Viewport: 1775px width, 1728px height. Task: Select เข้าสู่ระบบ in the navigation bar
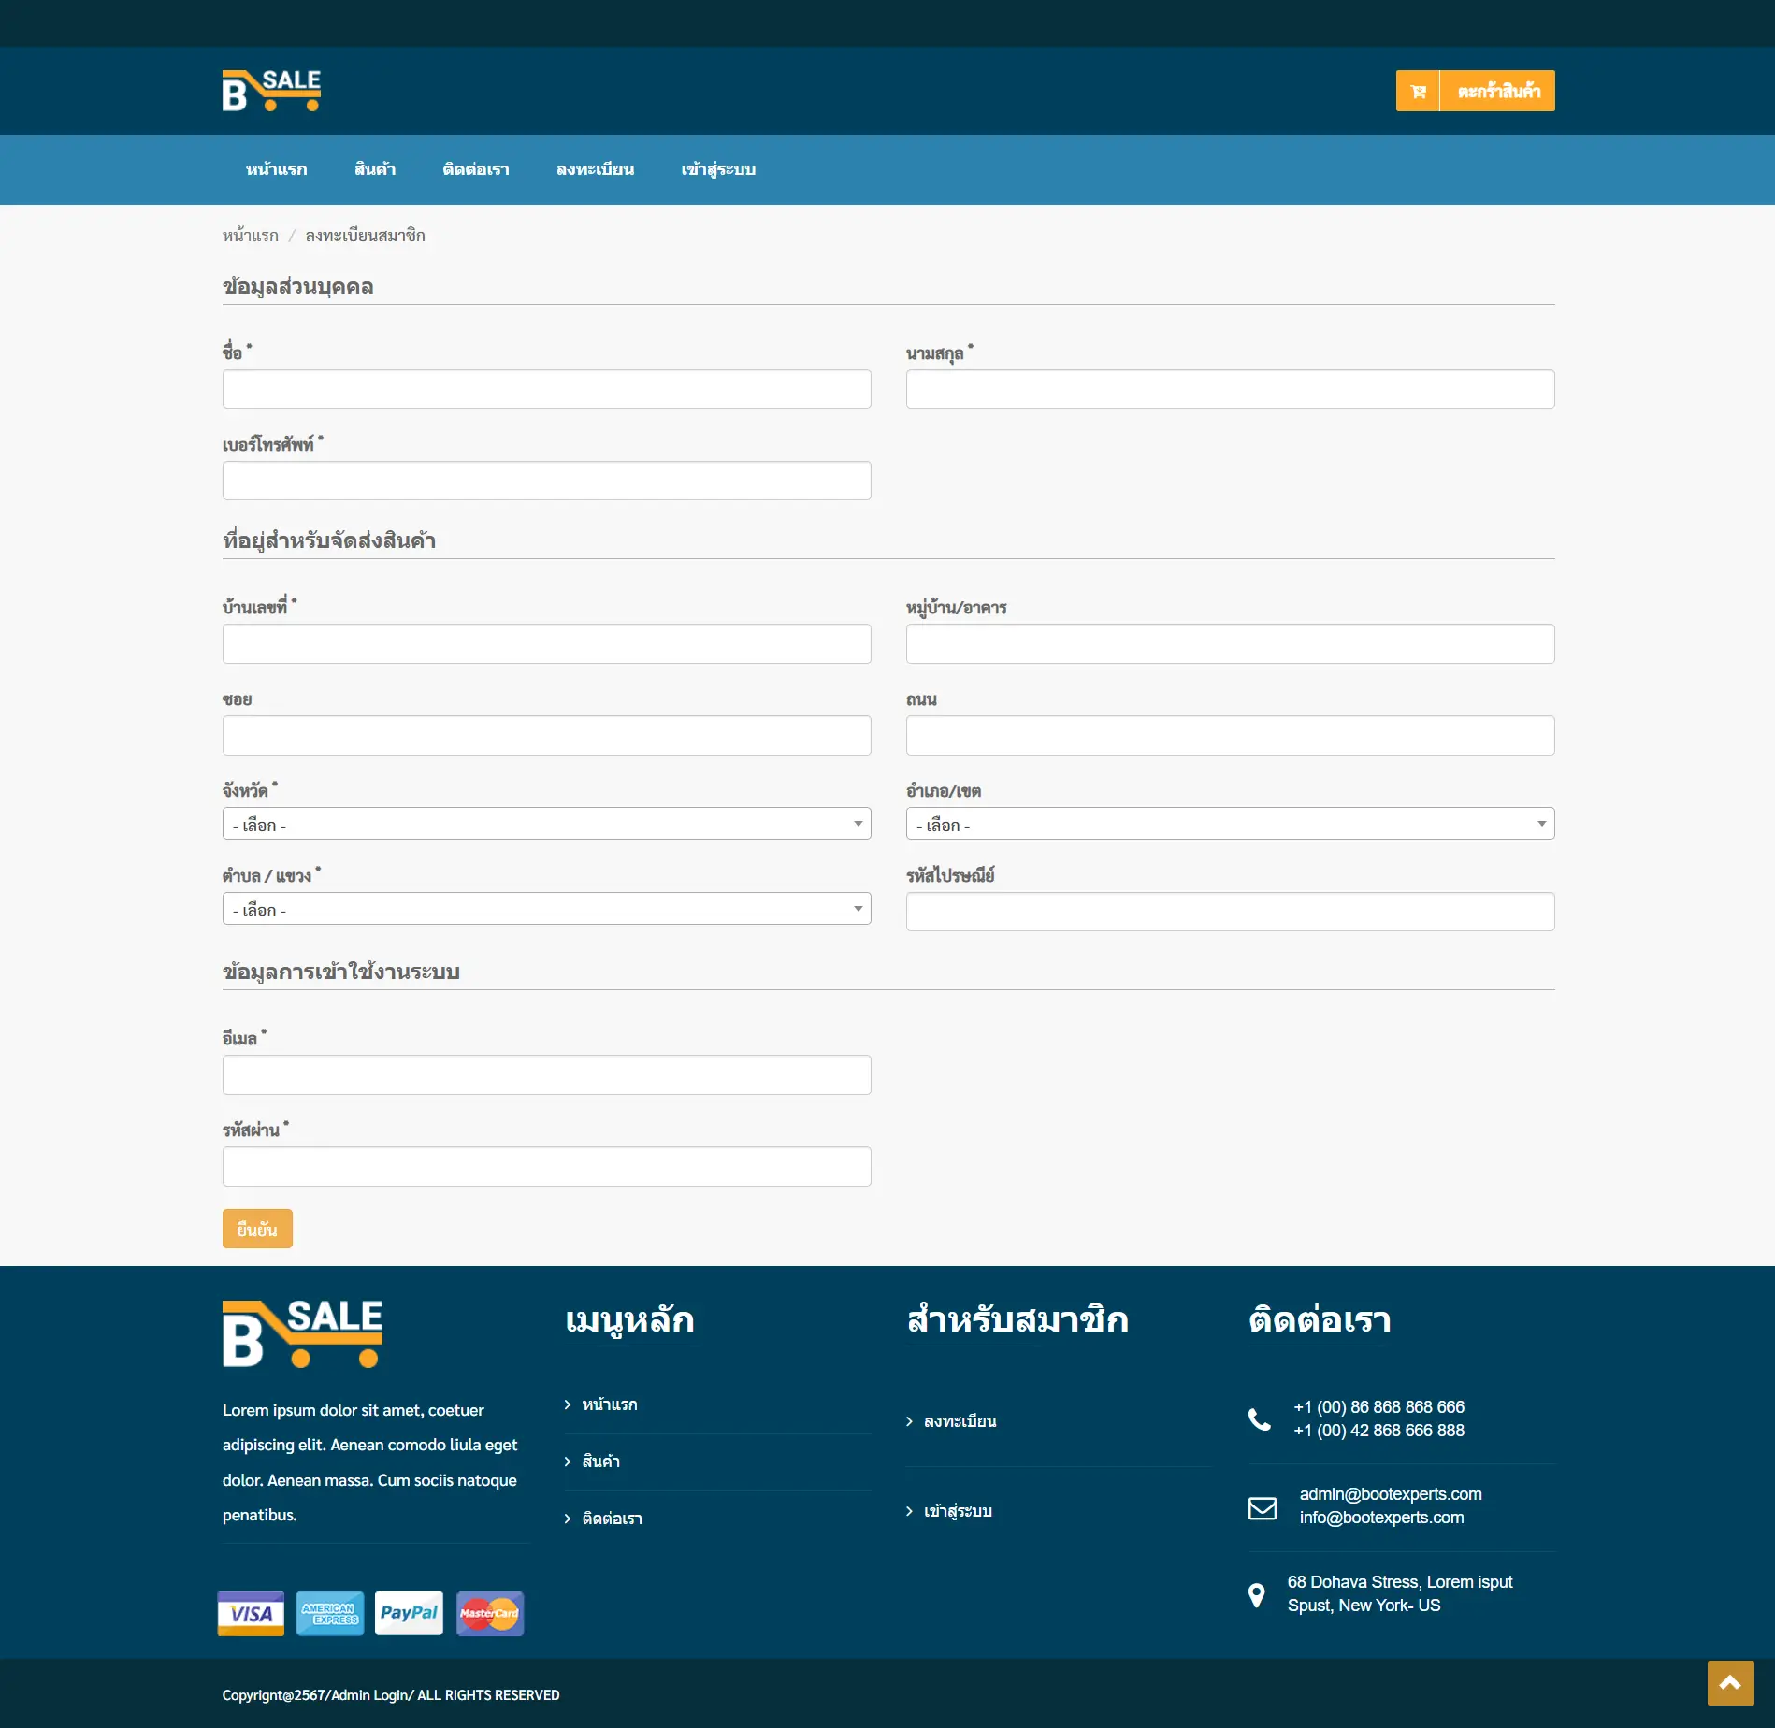(x=718, y=169)
